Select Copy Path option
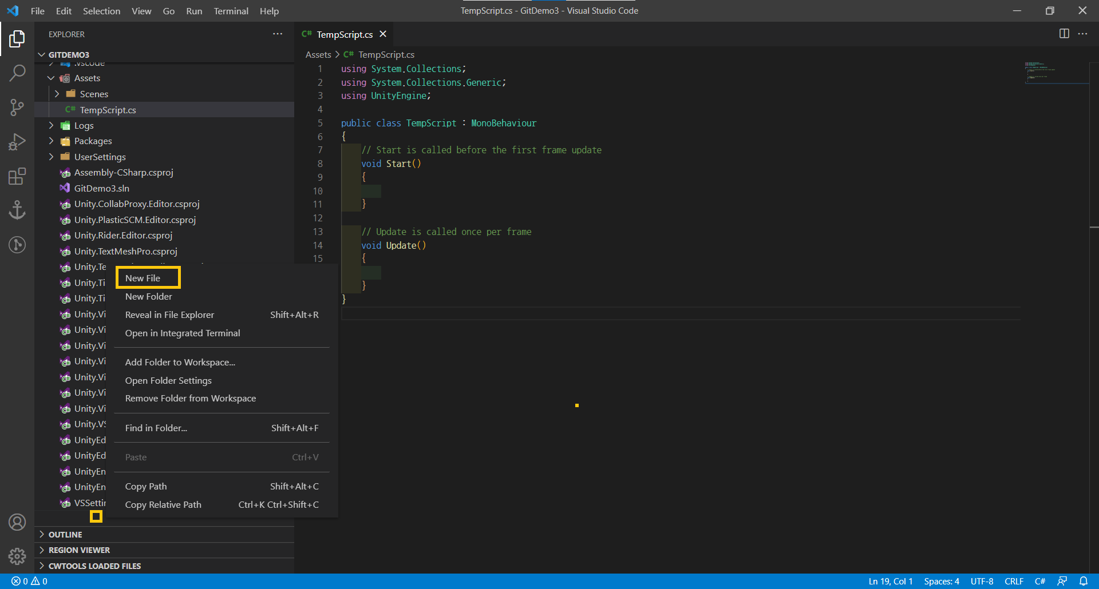Screen dimensions: 1099x589 [222, 486]
